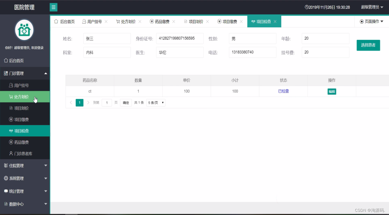Click the 身份证号 input field
Screen dimensions: 389x215
180,38
